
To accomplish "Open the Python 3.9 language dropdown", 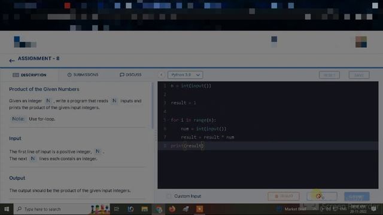I will [185, 75].
